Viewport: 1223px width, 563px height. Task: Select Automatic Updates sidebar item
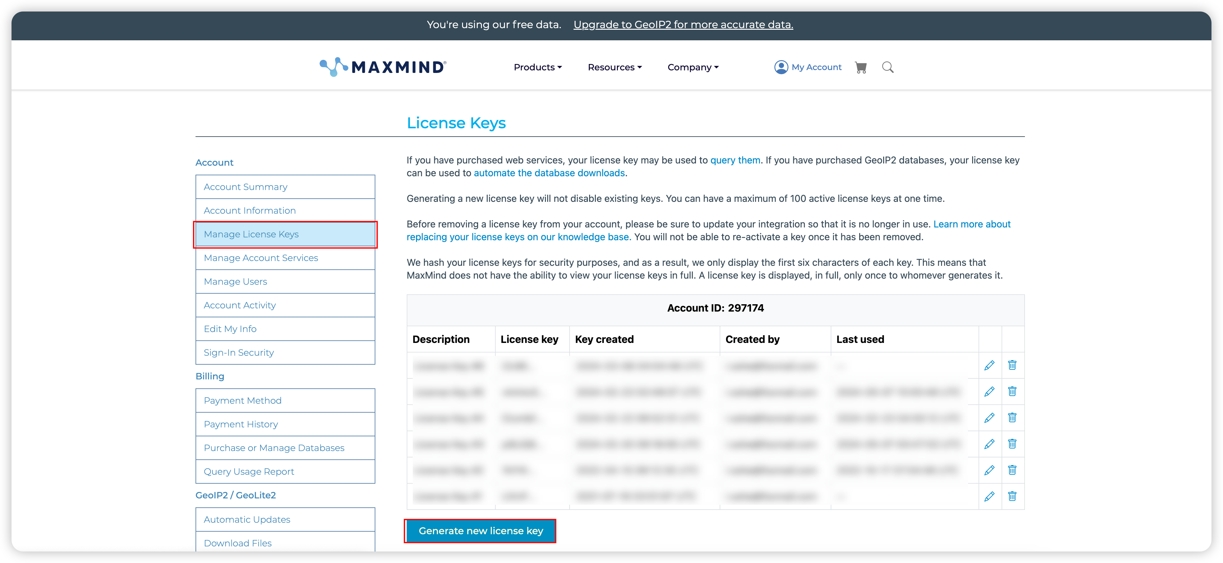coord(246,519)
